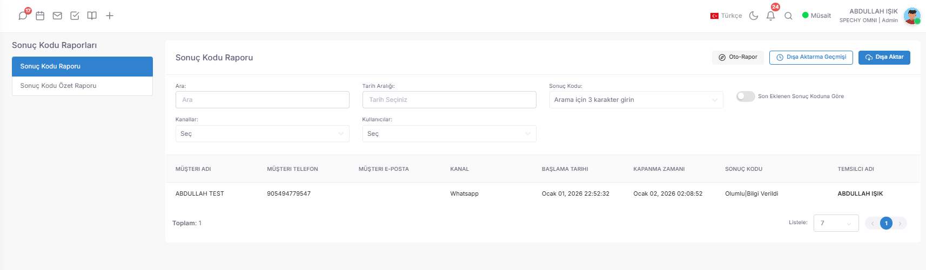Click the Dışa Aktar button
This screenshot has width=926, height=270.
point(884,57)
